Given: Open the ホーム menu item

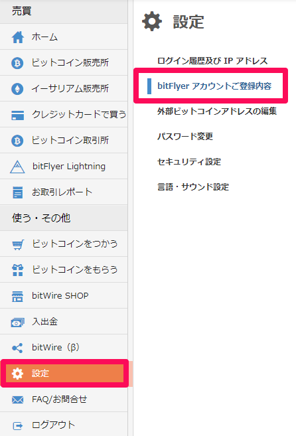Looking at the screenshot, I should pos(64,36).
